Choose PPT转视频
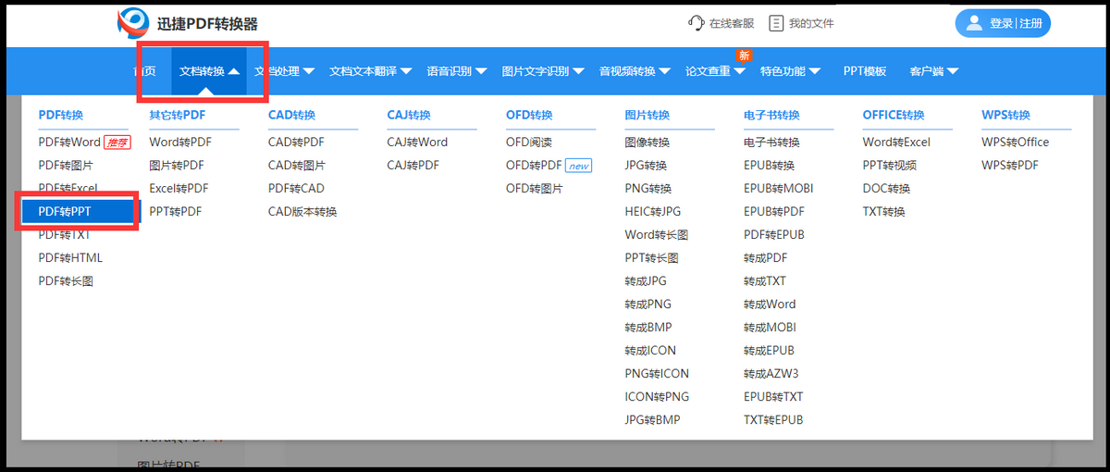Viewport: 1110px width, 472px height. point(890,166)
